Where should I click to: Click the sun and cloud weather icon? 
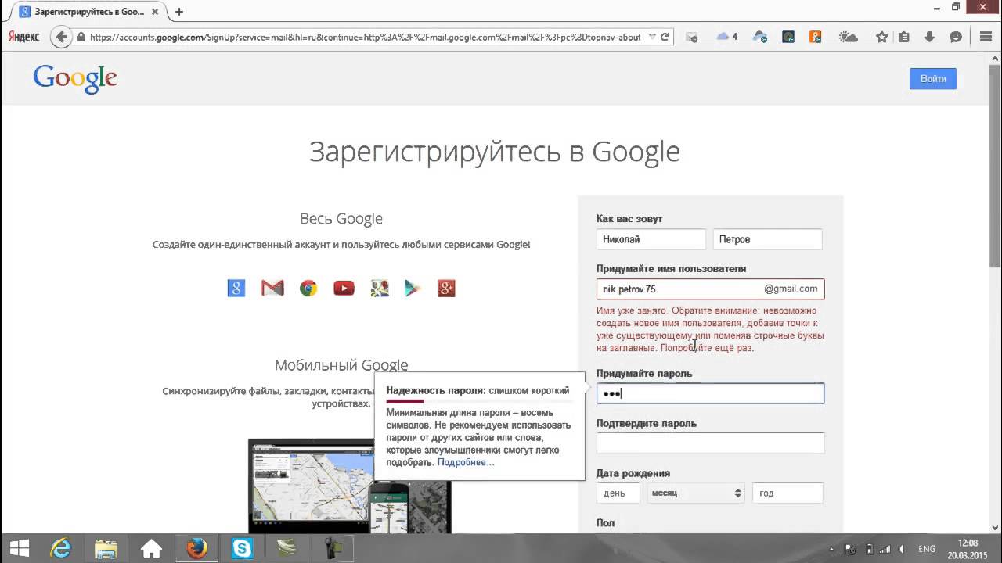pyautogui.click(x=848, y=37)
